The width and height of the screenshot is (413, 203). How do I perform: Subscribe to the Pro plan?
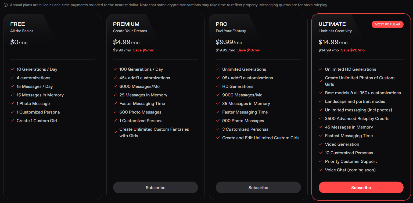[x=258, y=187]
